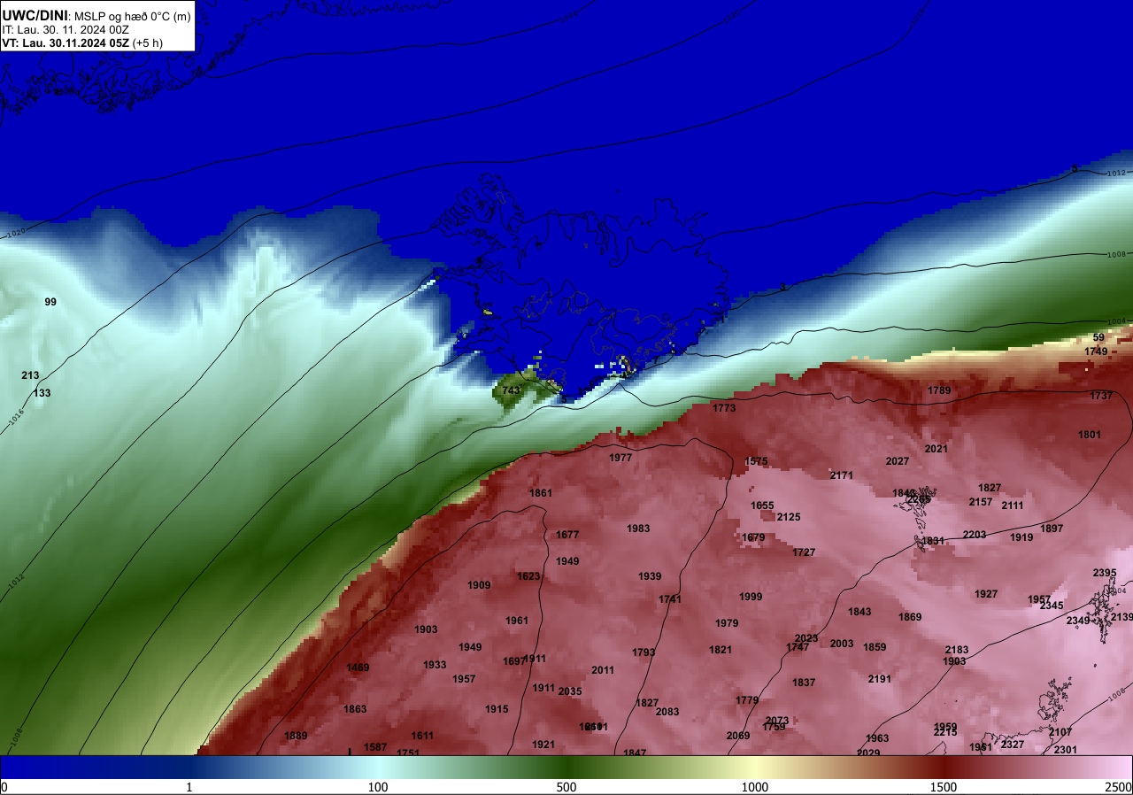Click the map value 1889
This screenshot has height=795, width=1133.
pyautogui.click(x=296, y=736)
